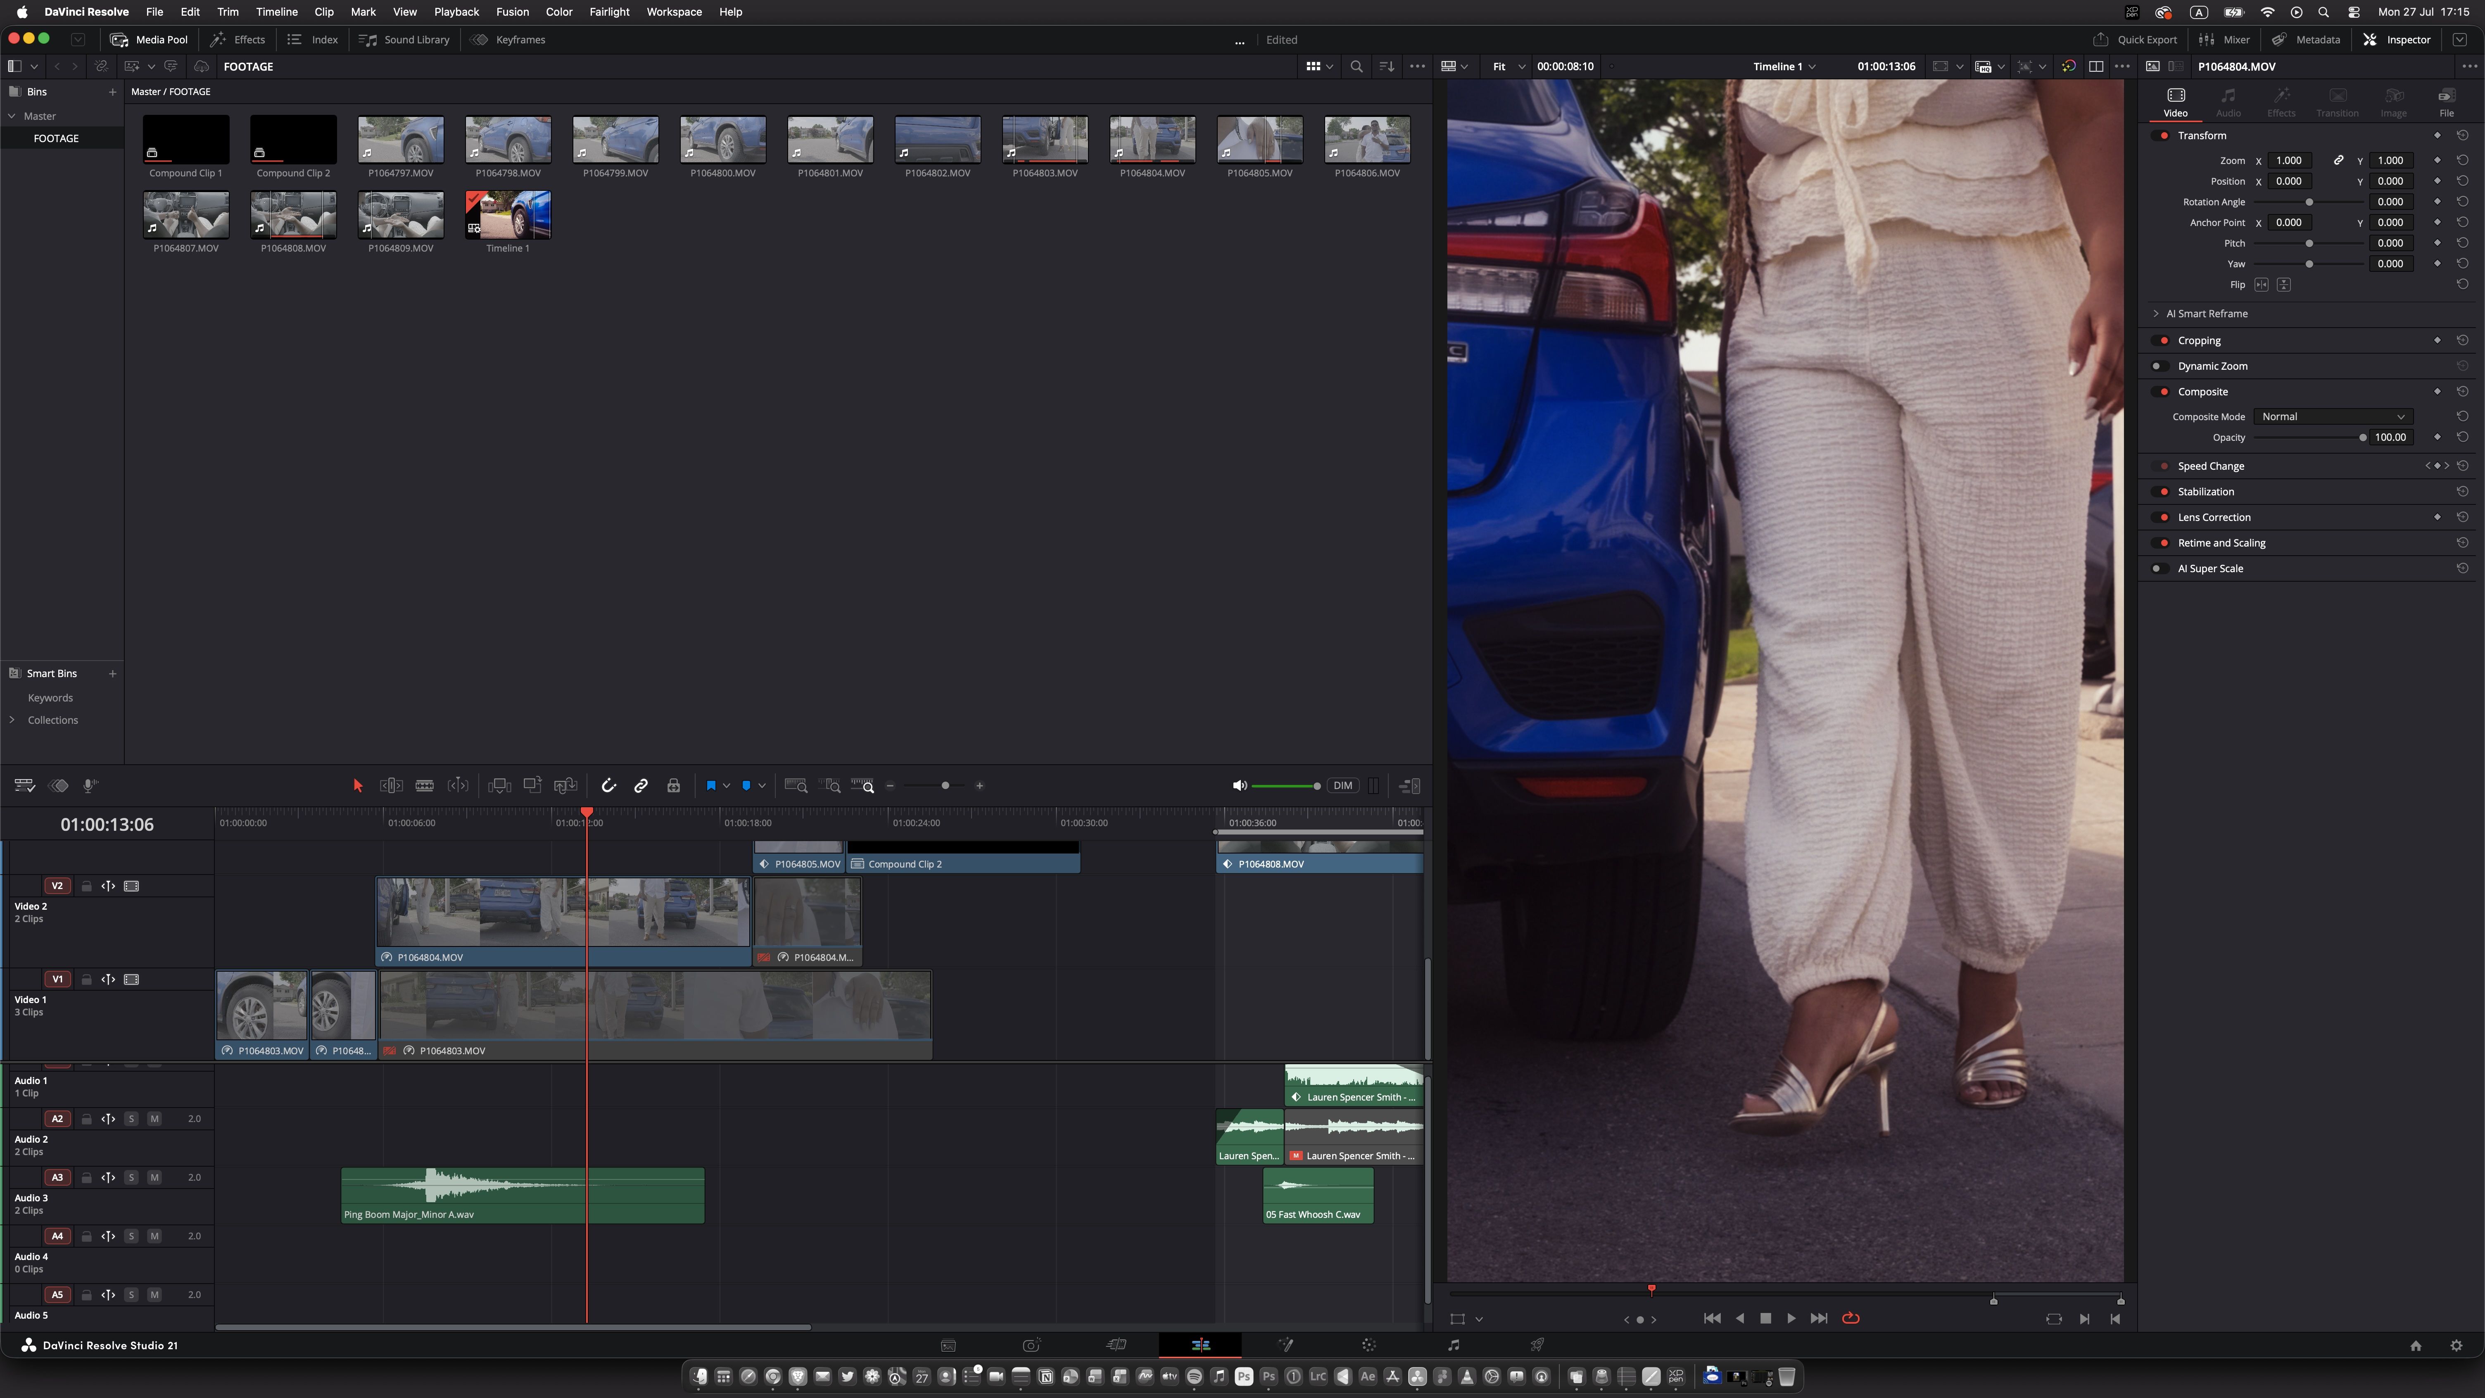
Task: Mute the Audio 2 track
Action: (154, 1119)
